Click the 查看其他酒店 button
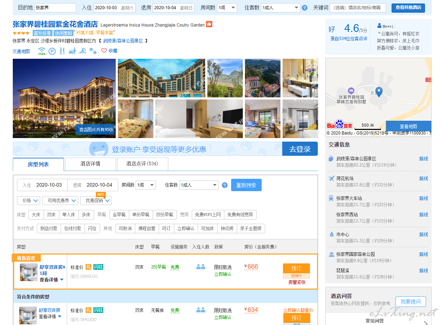The height and width of the screenshot is (325, 442). pos(408,7)
